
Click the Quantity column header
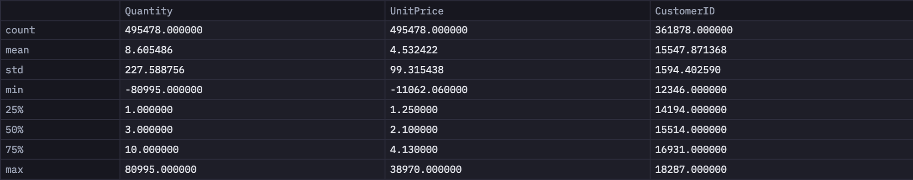coord(149,11)
